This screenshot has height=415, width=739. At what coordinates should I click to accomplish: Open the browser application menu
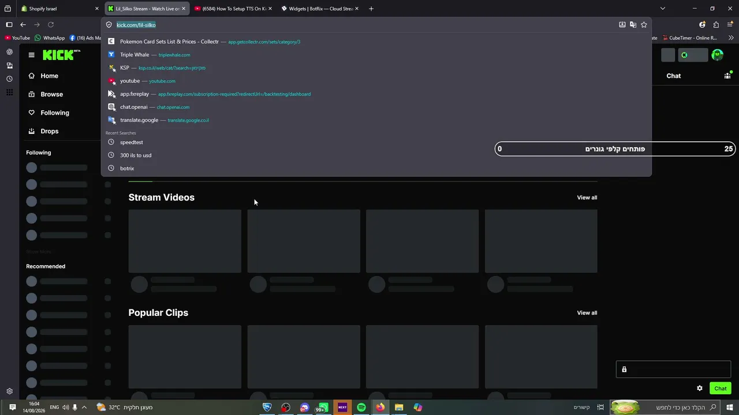pyautogui.click(x=730, y=25)
